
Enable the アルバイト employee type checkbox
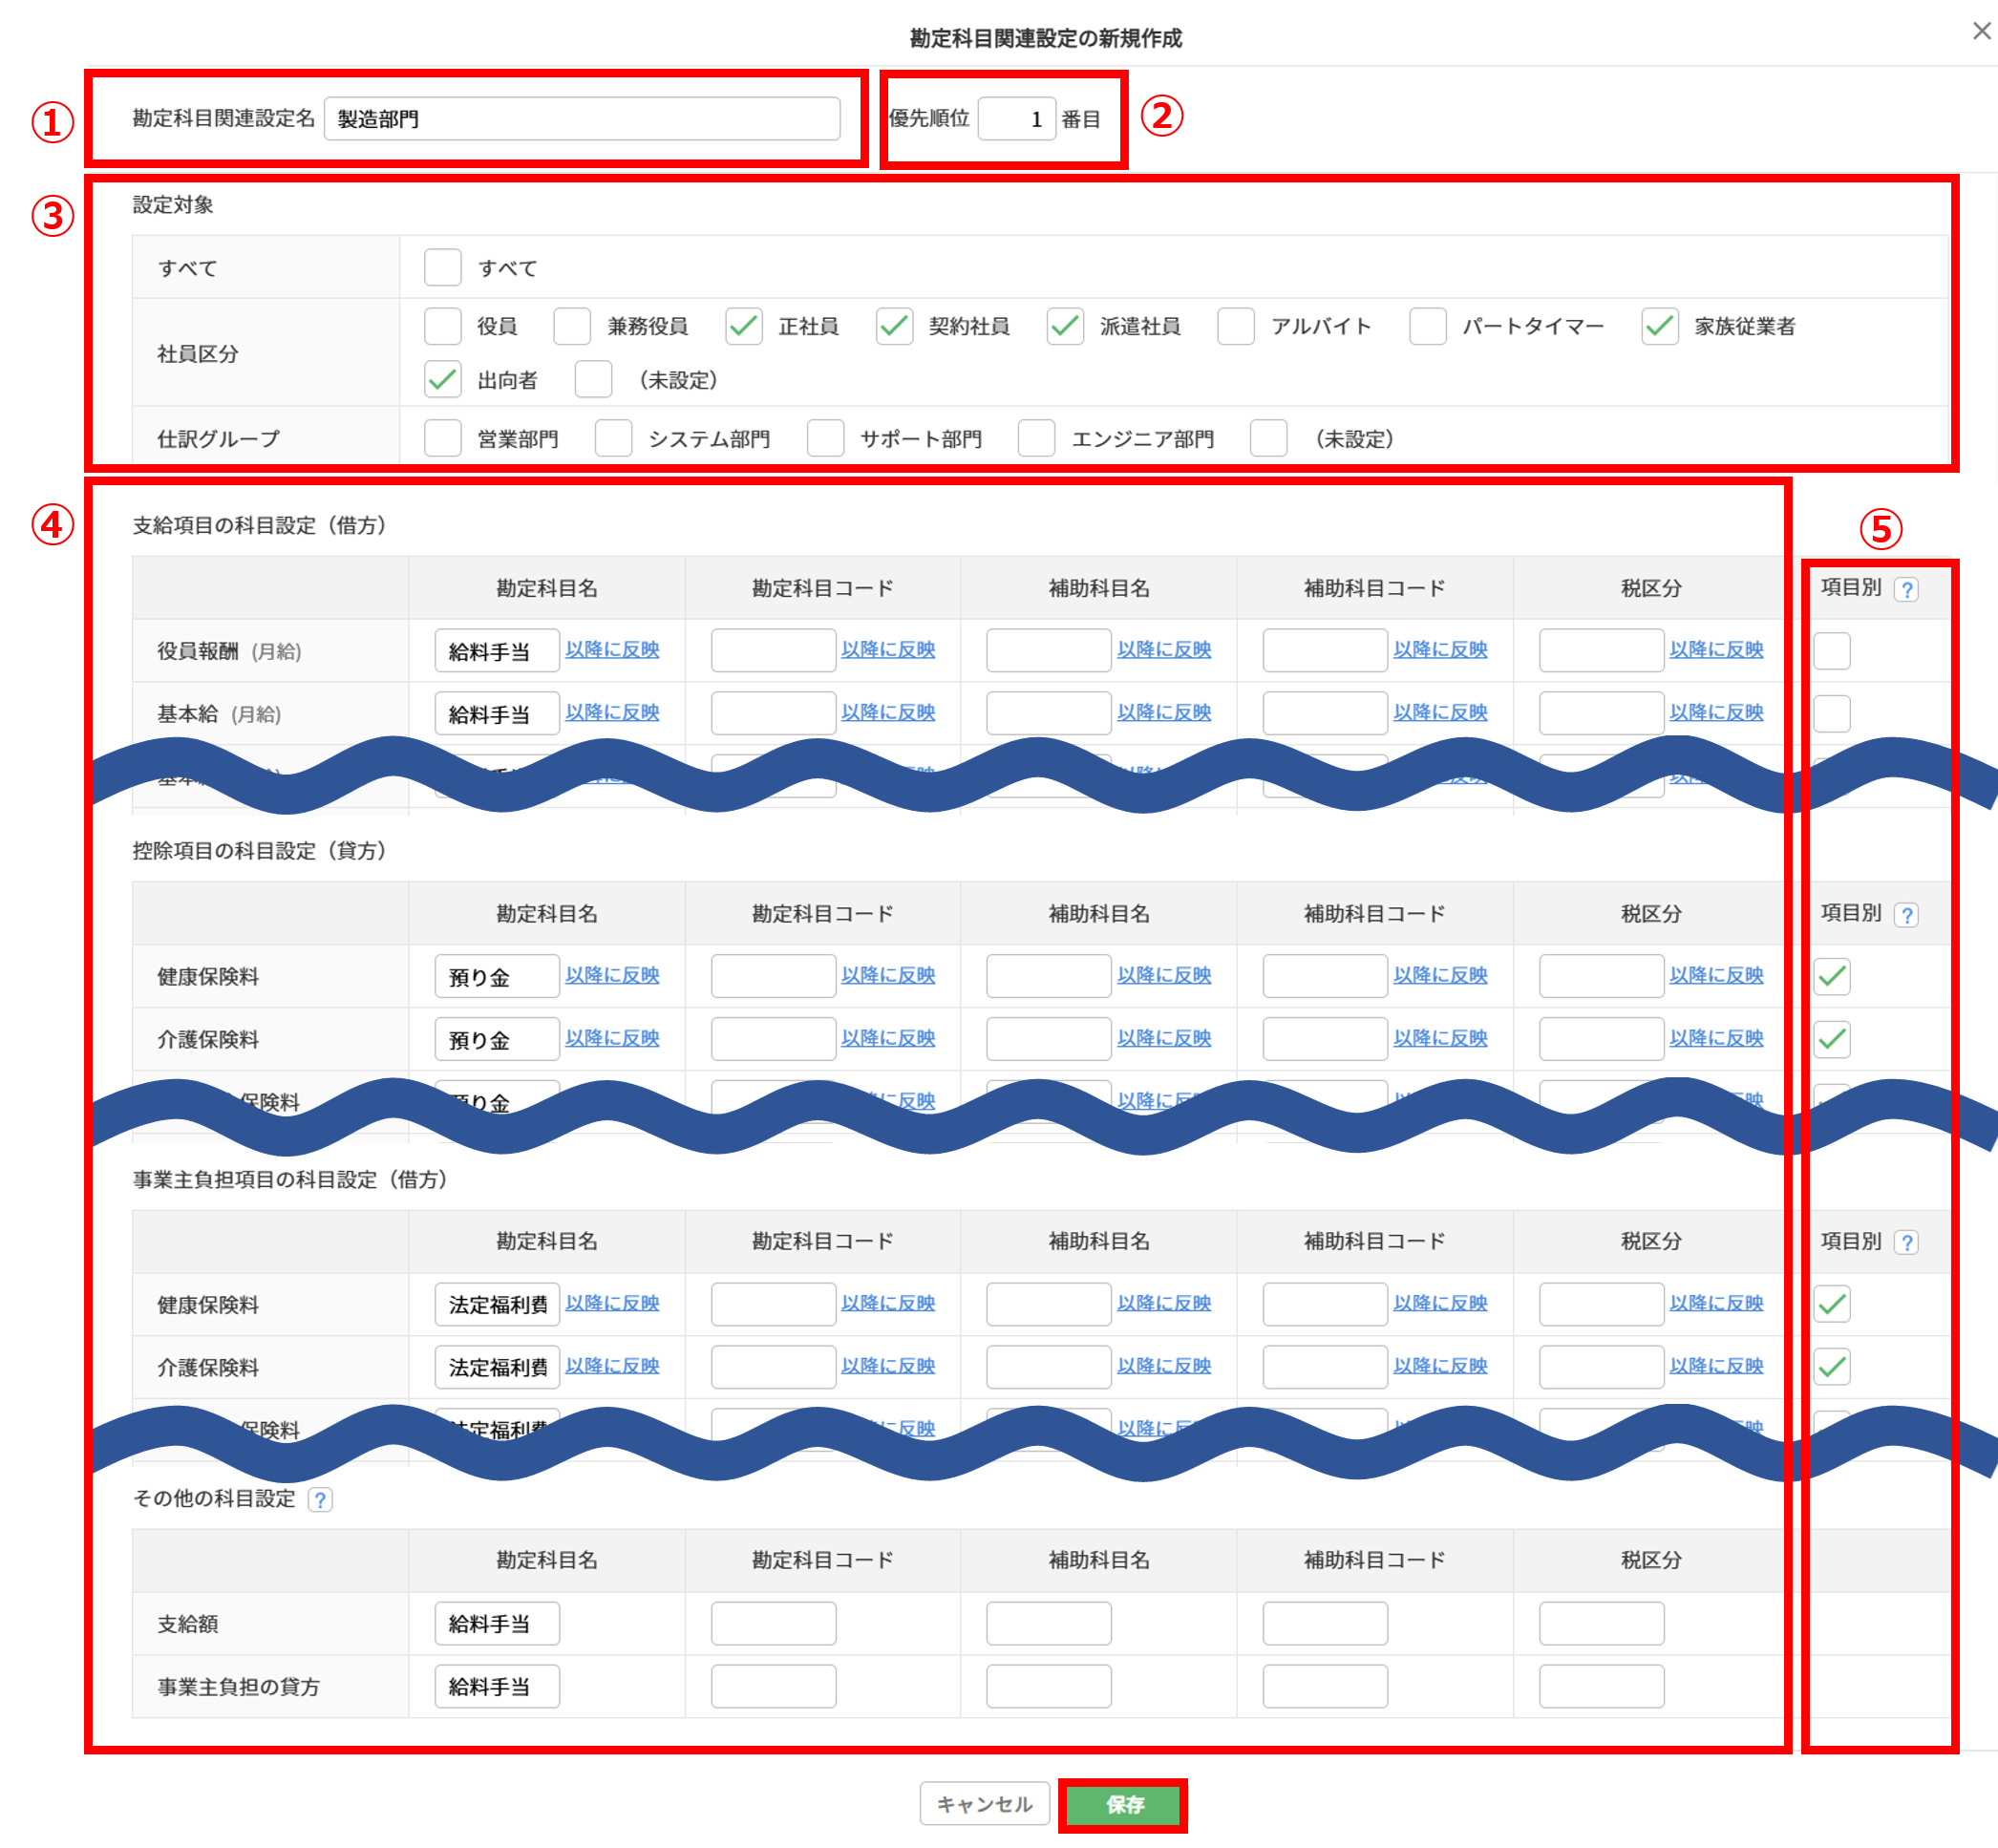[x=1236, y=326]
